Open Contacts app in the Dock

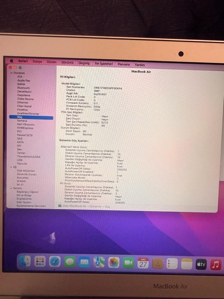point(158,264)
